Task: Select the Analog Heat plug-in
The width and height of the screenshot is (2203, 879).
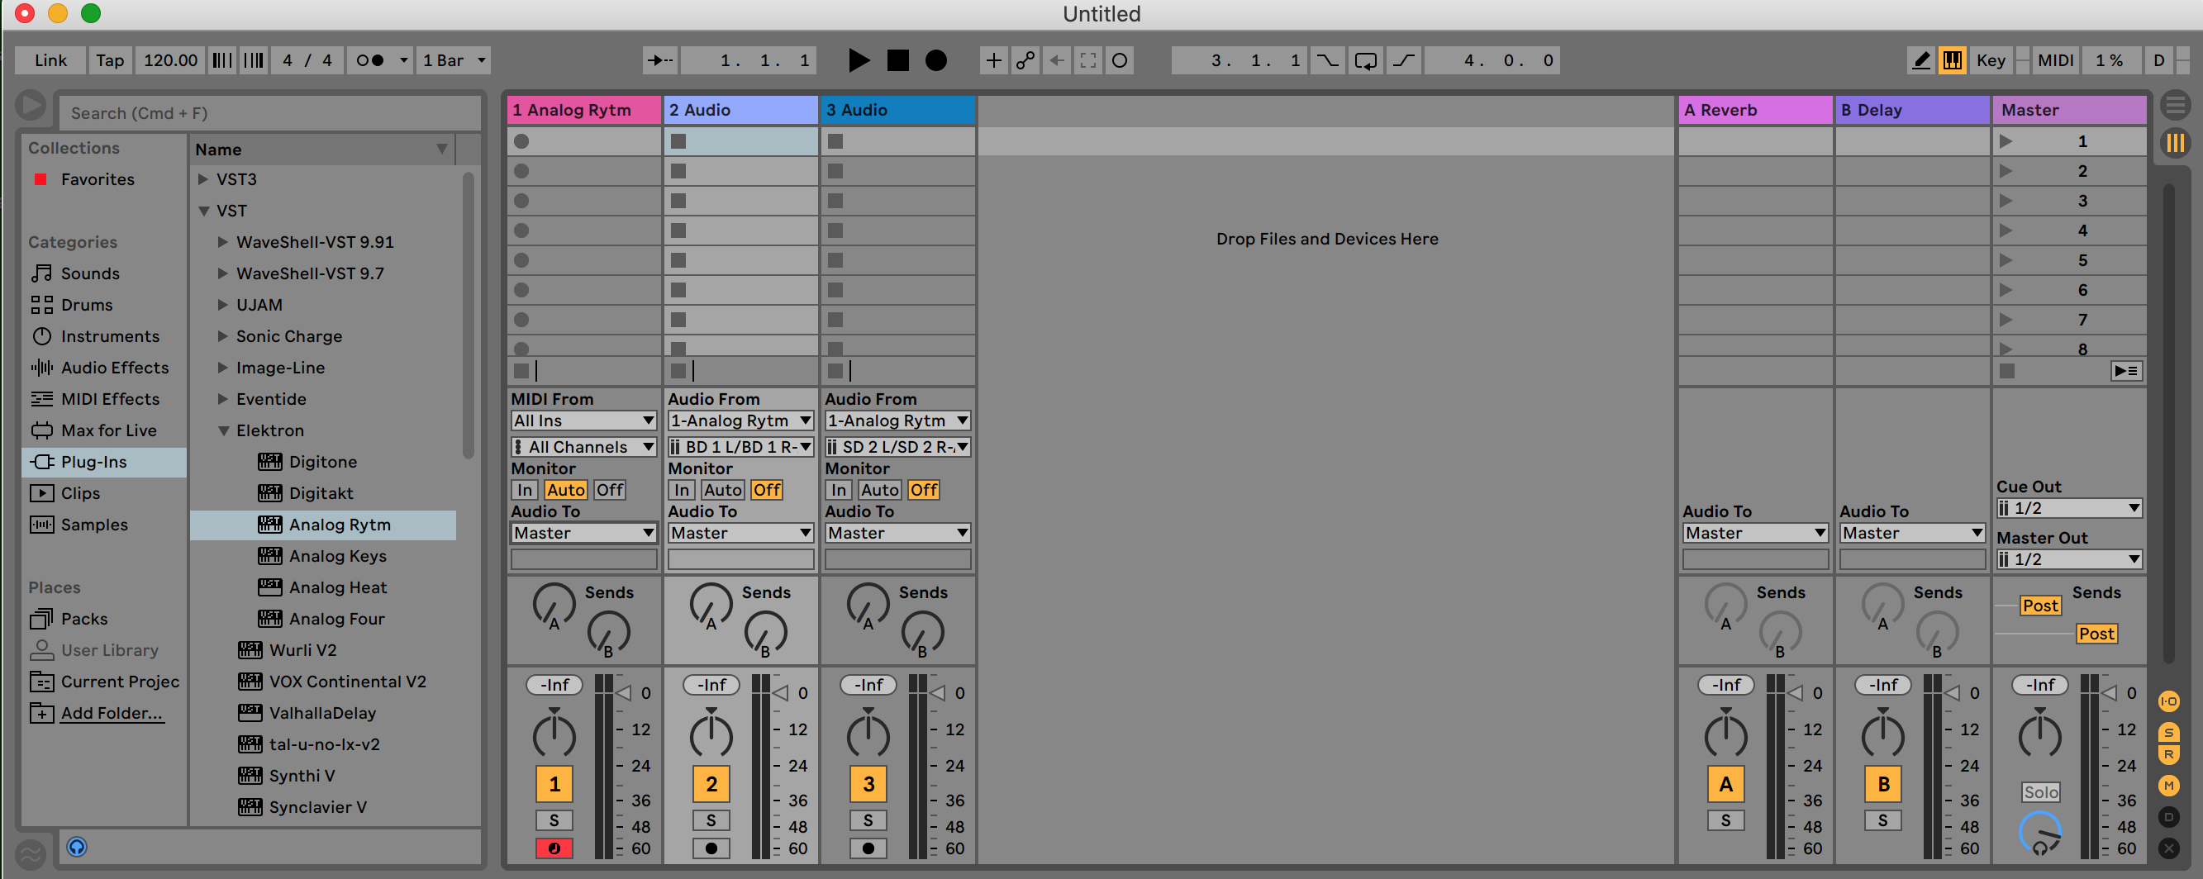Action: coord(337,588)
